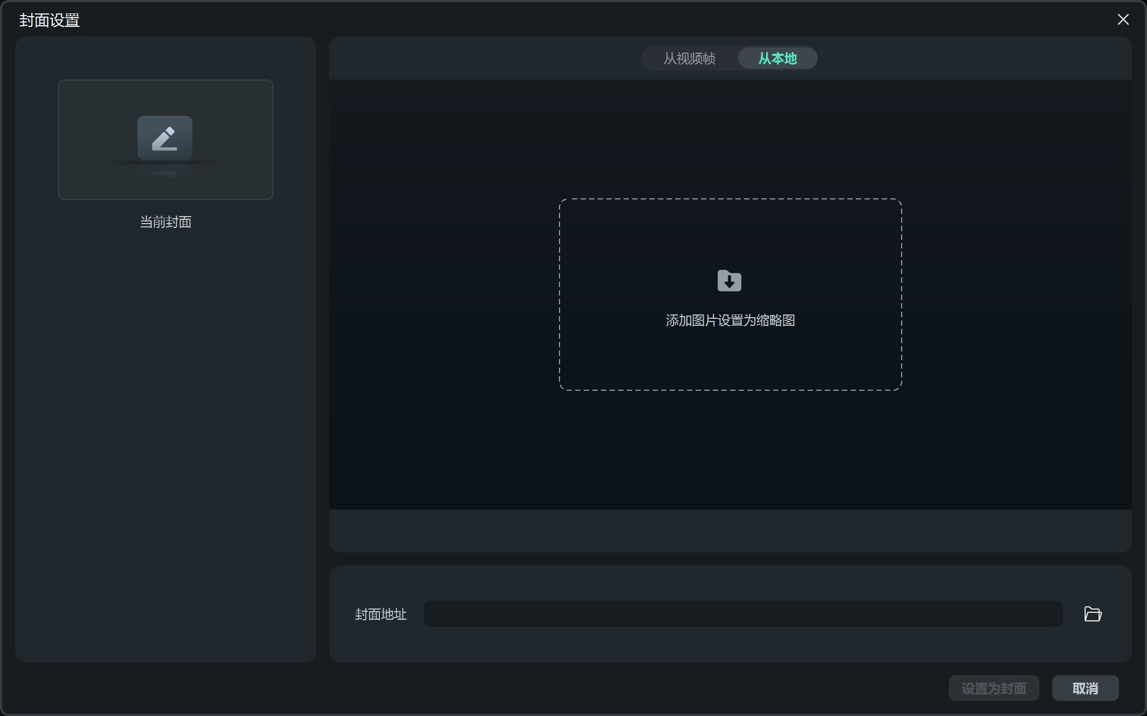
Task: Select the 从本地 tab
Action: point(777,59)
